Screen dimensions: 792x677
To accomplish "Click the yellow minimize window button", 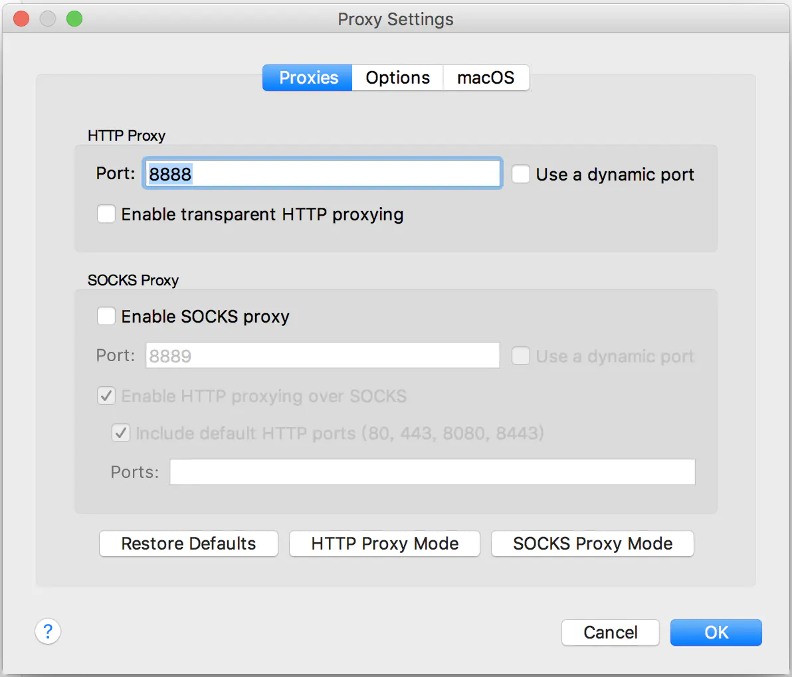I will [48, 19].
